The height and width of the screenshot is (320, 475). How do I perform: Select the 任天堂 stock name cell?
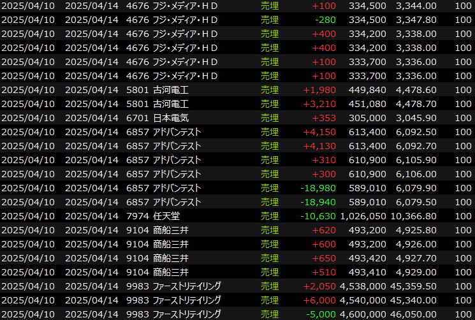click(x=167, y=216)
